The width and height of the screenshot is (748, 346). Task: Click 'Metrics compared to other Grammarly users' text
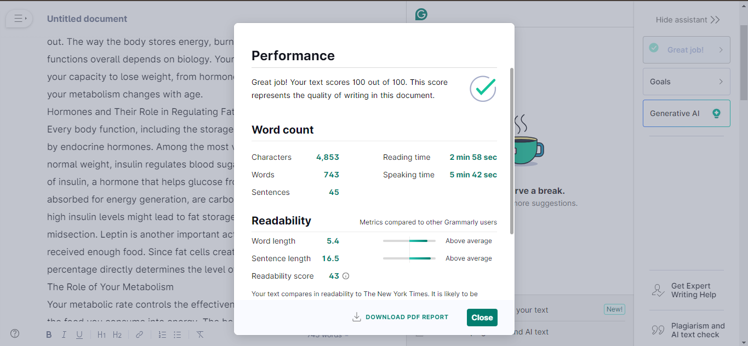428,222
